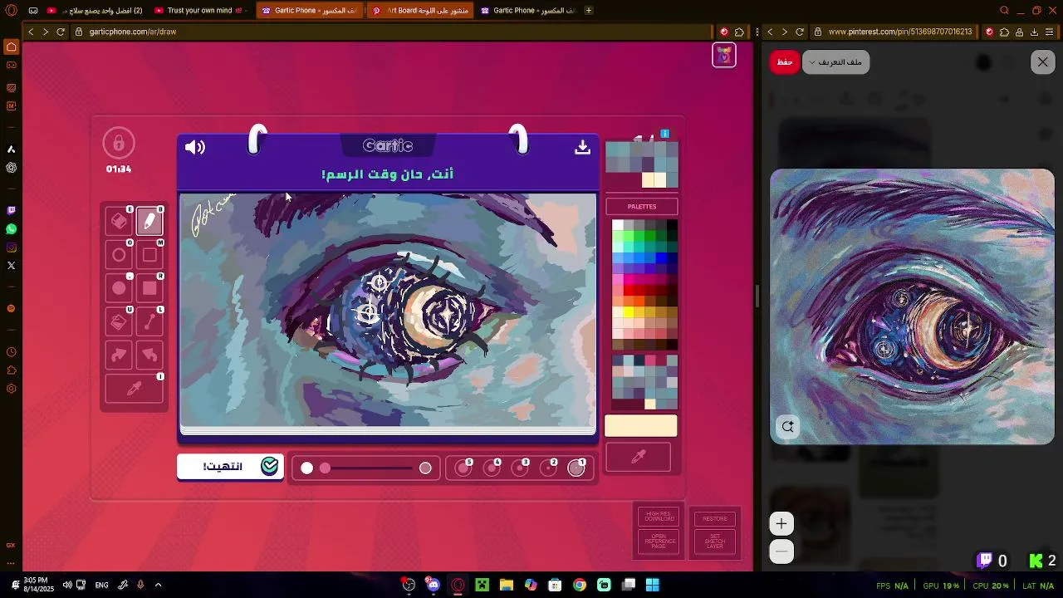Click the lock icon above the timer
Image resolution: width=1063 pixels, height=598 pixels.
(x=119, y=143)
